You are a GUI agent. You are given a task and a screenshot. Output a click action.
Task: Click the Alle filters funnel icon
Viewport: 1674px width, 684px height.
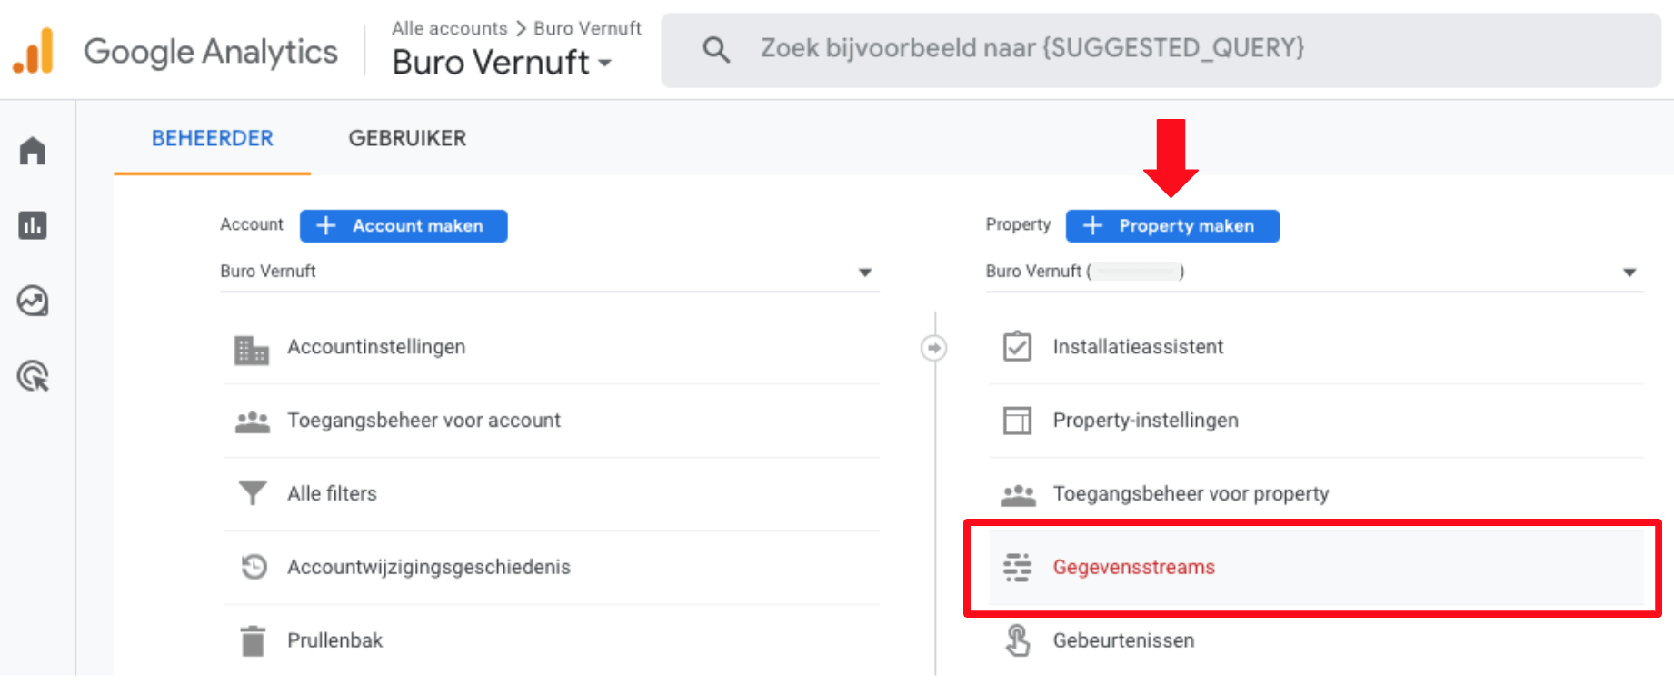tap(253, 493)
